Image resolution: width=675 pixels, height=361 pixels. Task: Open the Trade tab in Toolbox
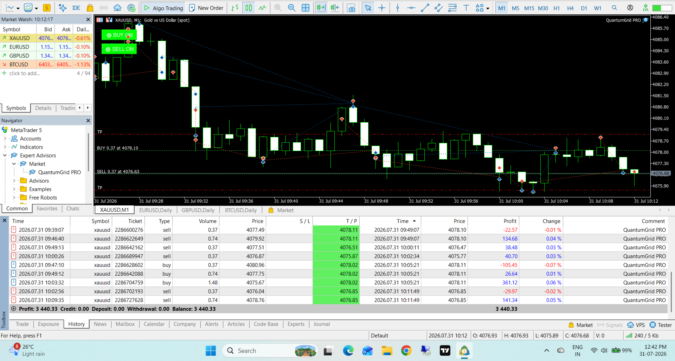pos(22,324)
